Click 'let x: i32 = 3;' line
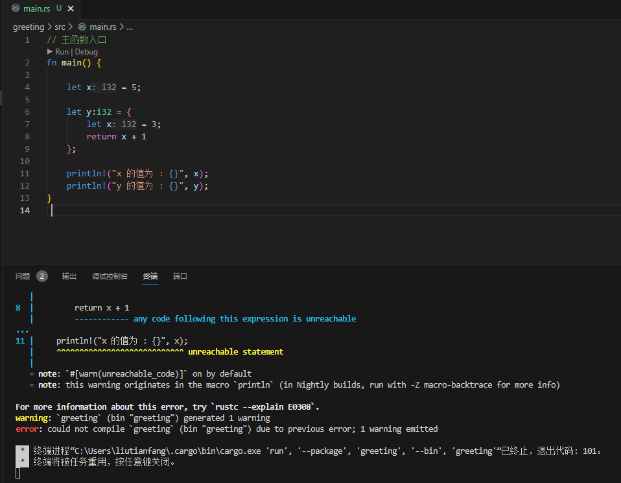This screenshot has height=483, width=621. click(x=124, y=124)
